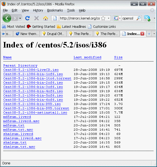Download CentOS-5.2-i386-bin-4of6.iso

point(33,91)
